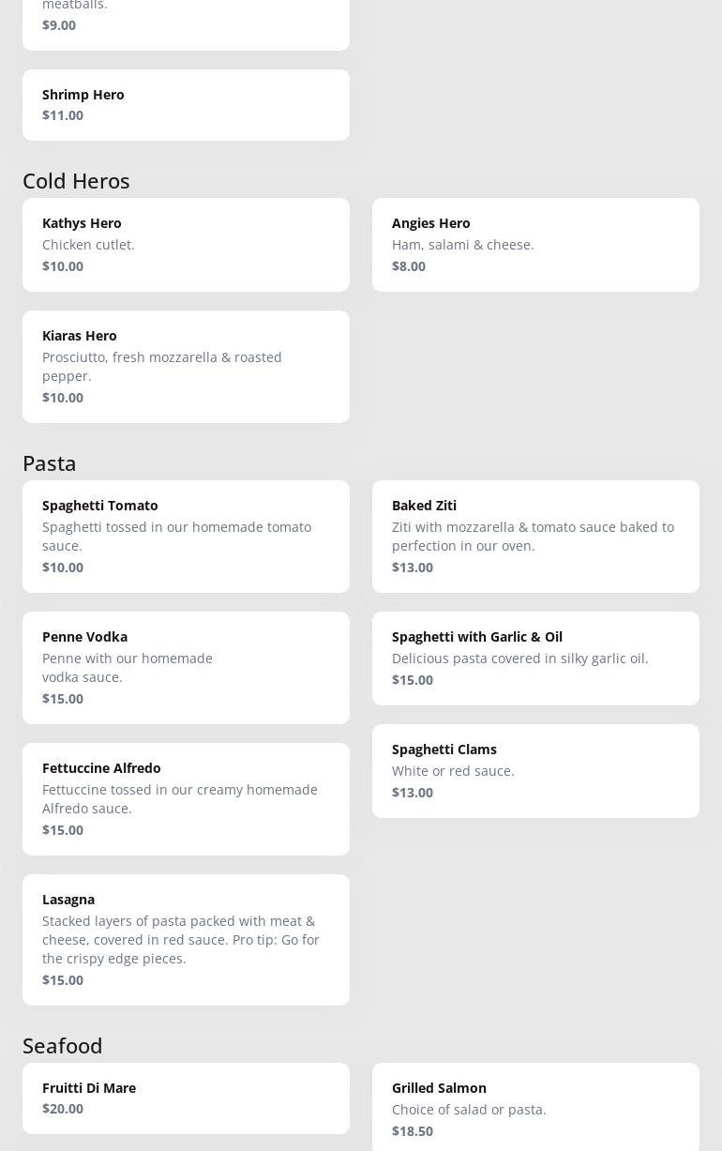Click the Baked Ziti description text
722x1151 pixels.
click(533, 536)
